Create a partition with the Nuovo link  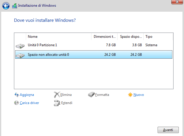click(139, 95)
